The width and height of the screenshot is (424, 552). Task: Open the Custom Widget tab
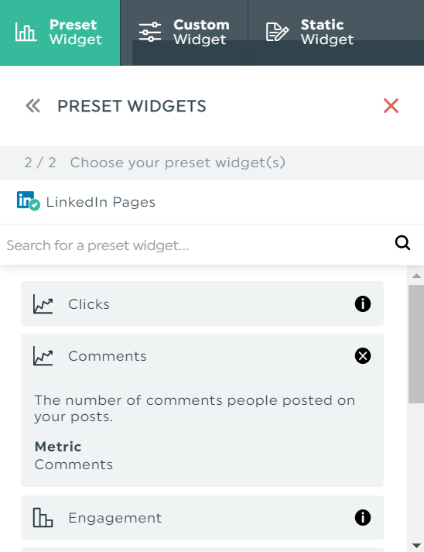[x=184, y=33]
